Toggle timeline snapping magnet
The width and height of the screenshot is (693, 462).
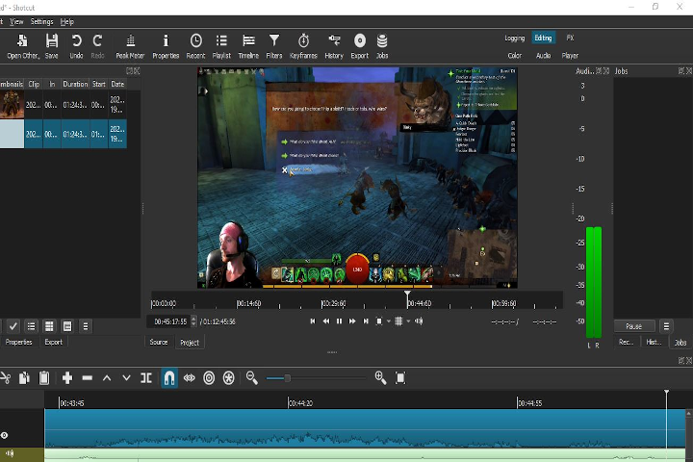click(x=169, y=378)
